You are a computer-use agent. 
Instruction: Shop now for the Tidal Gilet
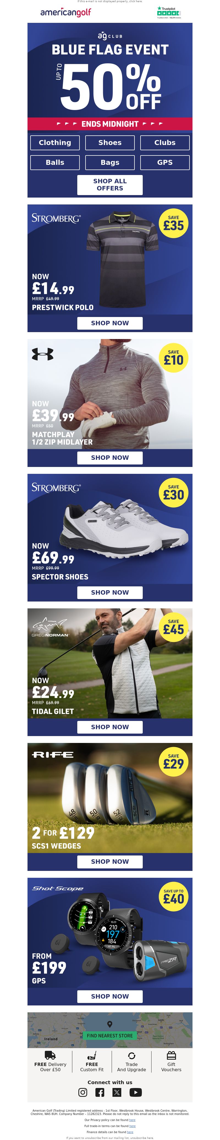pyautogui.click(x=110, y=727)
